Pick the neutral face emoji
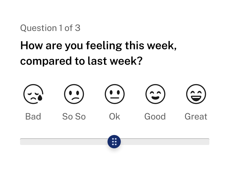 (x=115, y=94)
